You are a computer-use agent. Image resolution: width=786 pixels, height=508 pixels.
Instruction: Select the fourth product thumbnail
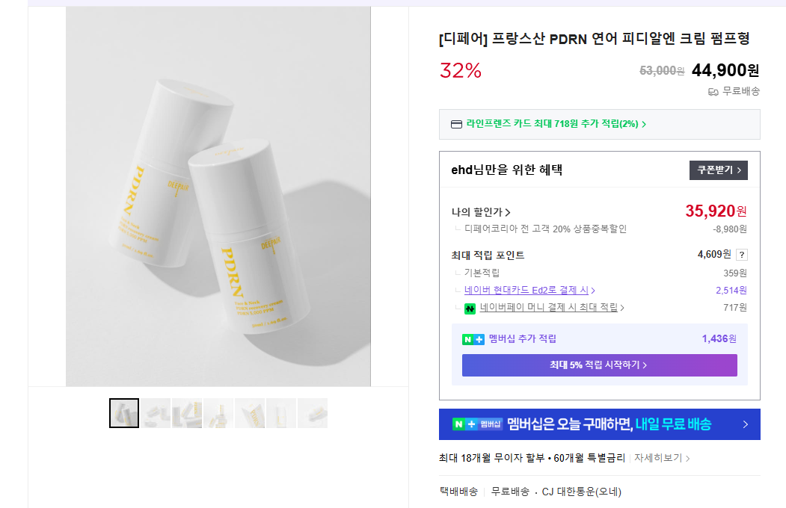tap(218, 413)
